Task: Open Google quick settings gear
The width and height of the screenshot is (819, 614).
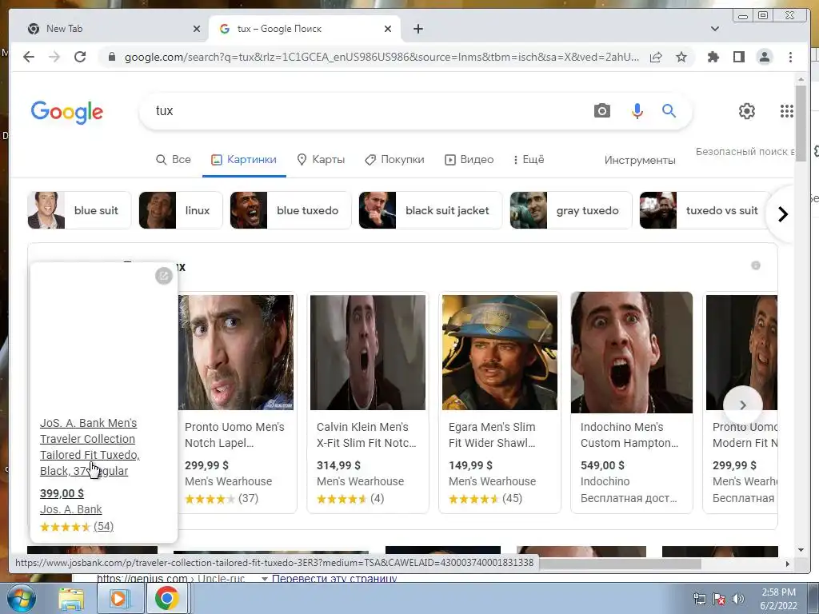Action: click(x=747, y=110)
